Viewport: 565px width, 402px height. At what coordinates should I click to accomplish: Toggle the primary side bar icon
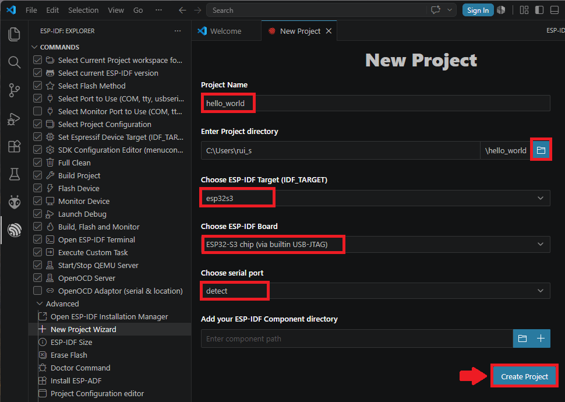pyautogui.click(x=539, y=10)
